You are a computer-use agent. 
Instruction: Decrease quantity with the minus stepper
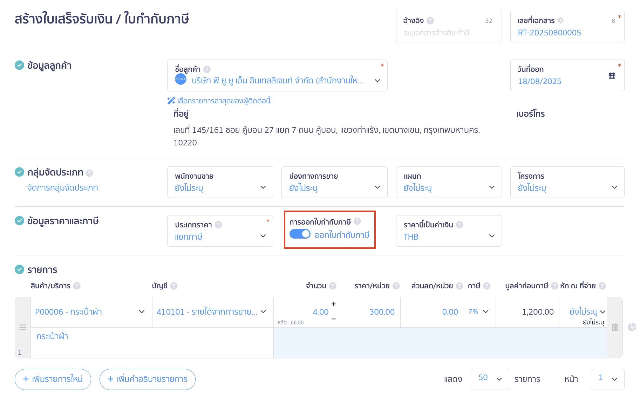point(333,319)
